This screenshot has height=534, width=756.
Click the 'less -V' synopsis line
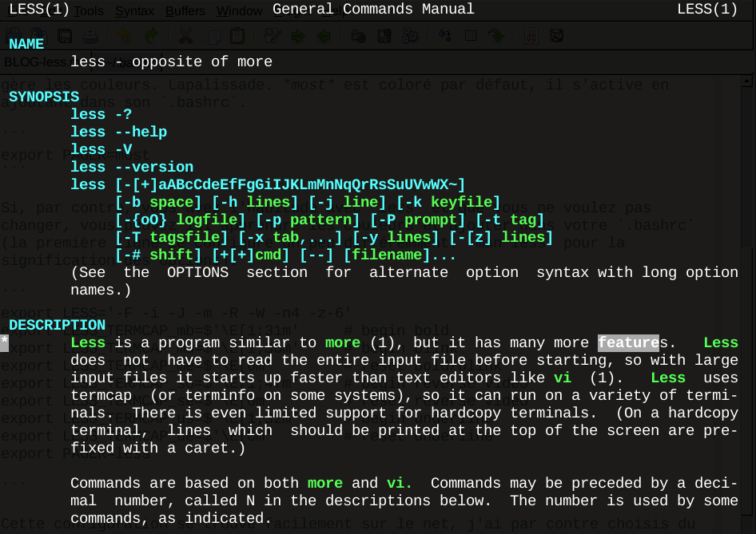pyautogui.click(x=101, y=150)
